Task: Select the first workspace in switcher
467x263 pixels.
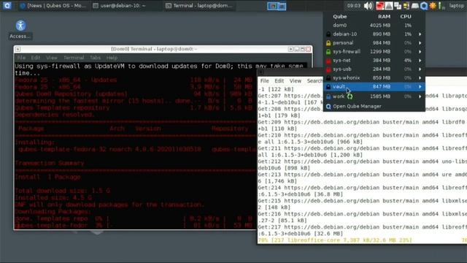Action: pos(272,6)
